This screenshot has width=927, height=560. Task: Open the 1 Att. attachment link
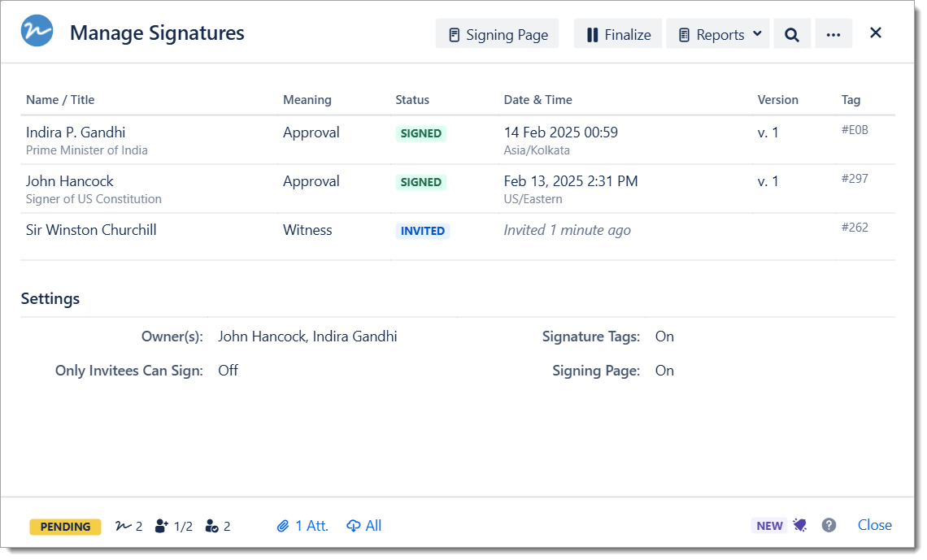click(x=302, y=526)
